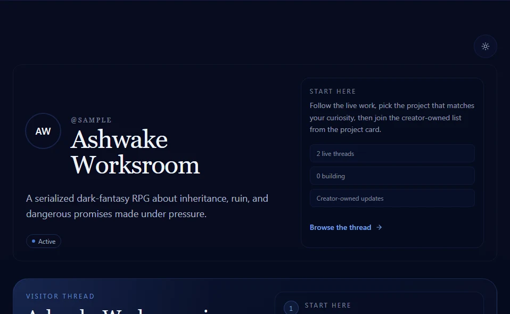Click the blue dot in Active badge
This screenshot has height=314, width=510.
coord(34,241)
